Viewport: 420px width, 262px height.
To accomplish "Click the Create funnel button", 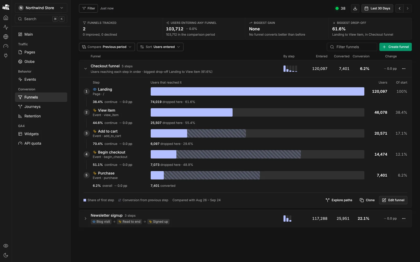I will (x=395, y=47).
